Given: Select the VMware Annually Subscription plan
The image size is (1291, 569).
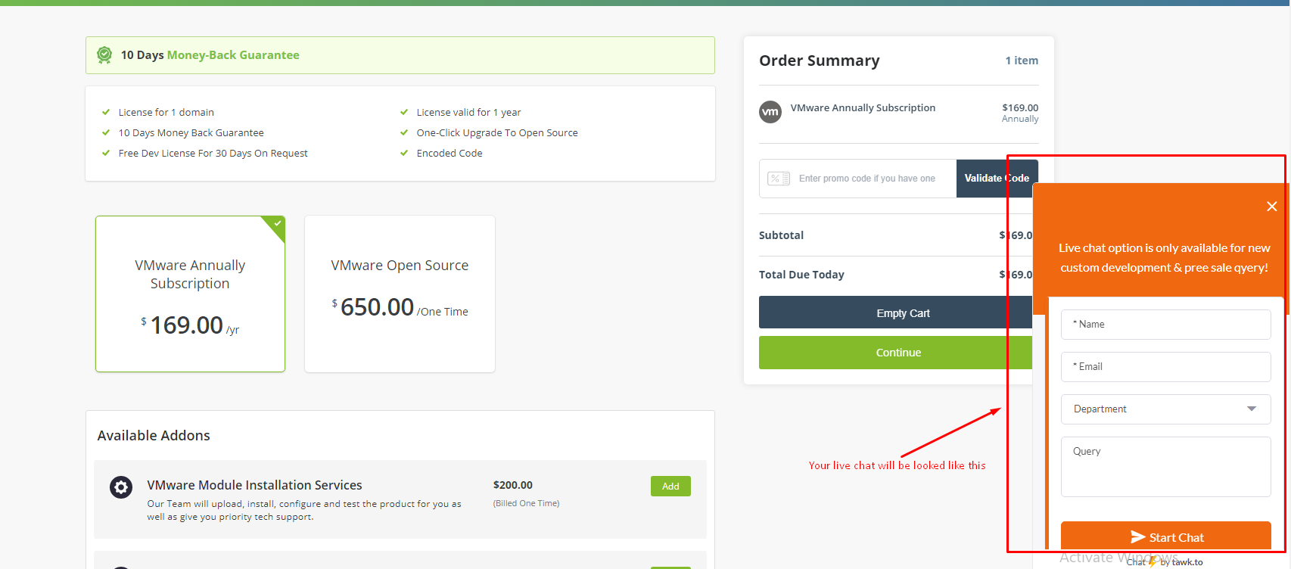Looking at the screenshot, I should coord(190,294).
